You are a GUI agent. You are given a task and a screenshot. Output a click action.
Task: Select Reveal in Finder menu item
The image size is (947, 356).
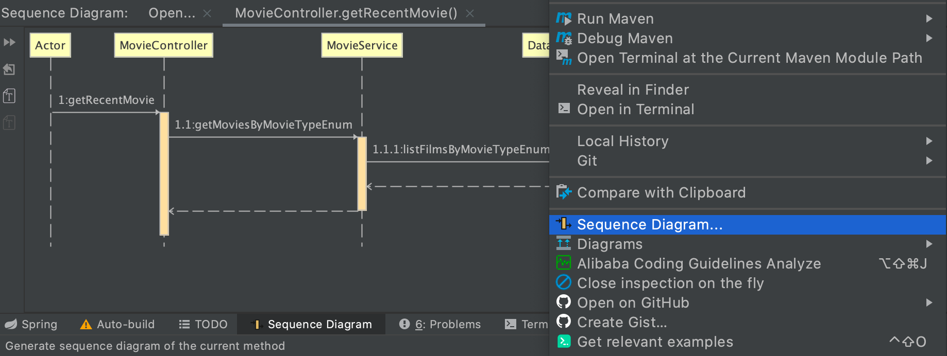(x=633, y=90)
